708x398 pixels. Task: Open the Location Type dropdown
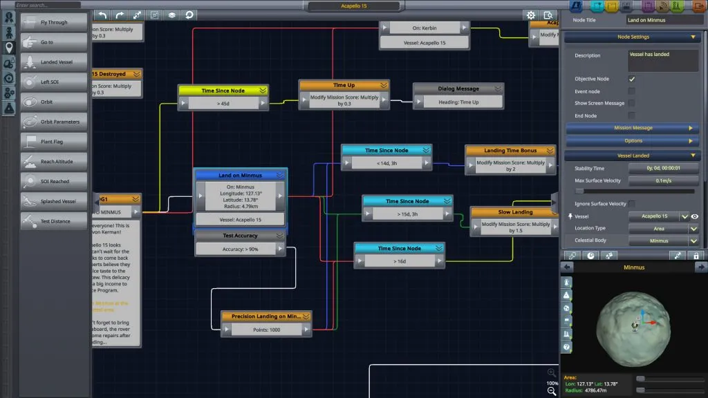point(663,228)
